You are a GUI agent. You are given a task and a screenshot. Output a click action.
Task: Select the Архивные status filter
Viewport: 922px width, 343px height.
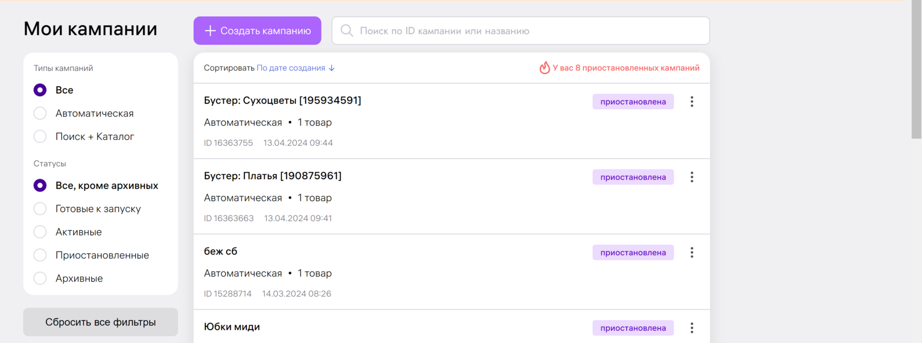click(40, 278)
